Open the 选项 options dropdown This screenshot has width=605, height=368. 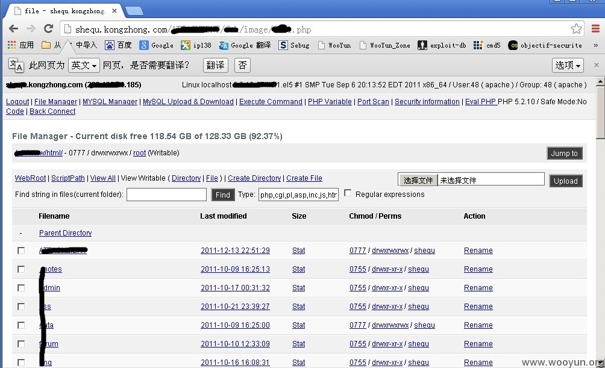(x=568, y=65)
